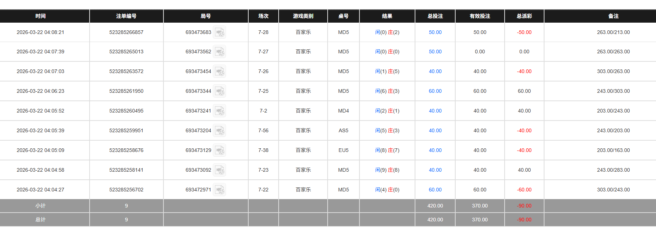The width and height of the screenshot is (656, 236).
Task: Click blue 40.00 total bet on MD4 row
Action: coord(435,111)
